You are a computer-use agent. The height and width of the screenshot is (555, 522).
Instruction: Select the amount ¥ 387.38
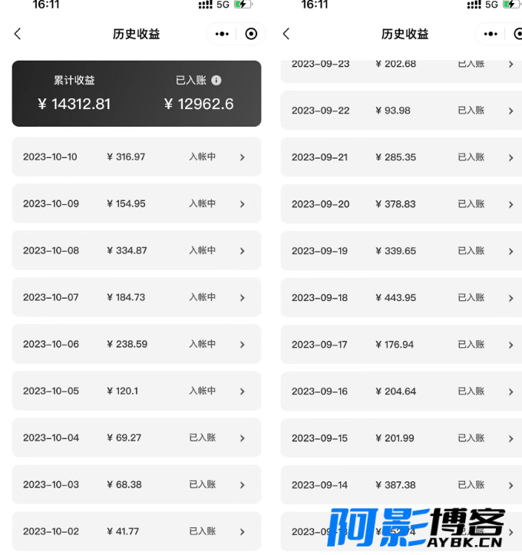point(395,485)
